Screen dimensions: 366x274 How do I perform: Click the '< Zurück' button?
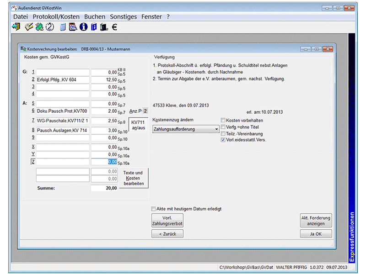(x=167, y=234)
